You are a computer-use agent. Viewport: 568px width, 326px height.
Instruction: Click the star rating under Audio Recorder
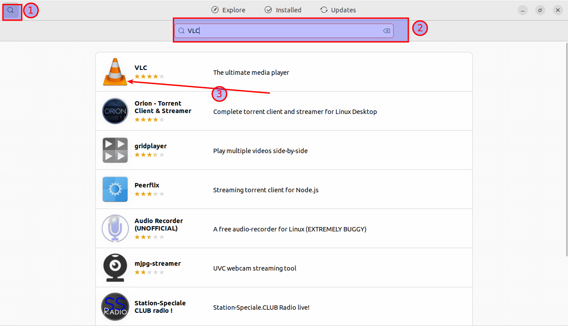[149, 237]
